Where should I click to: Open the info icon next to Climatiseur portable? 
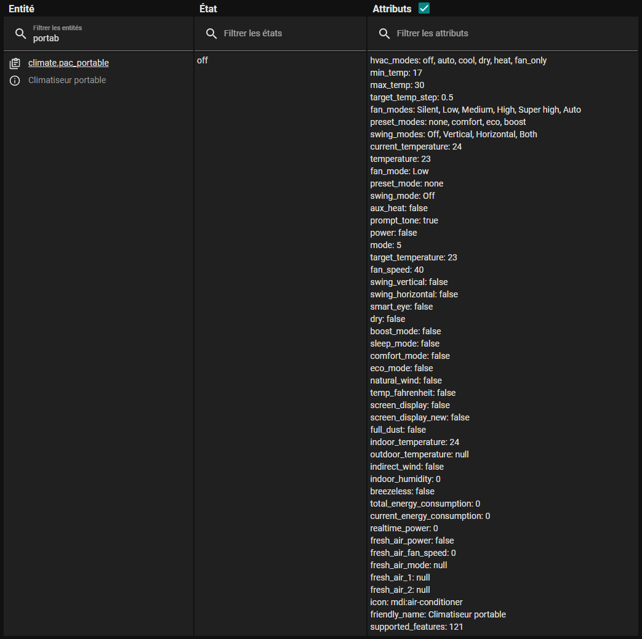click(15, 81)
